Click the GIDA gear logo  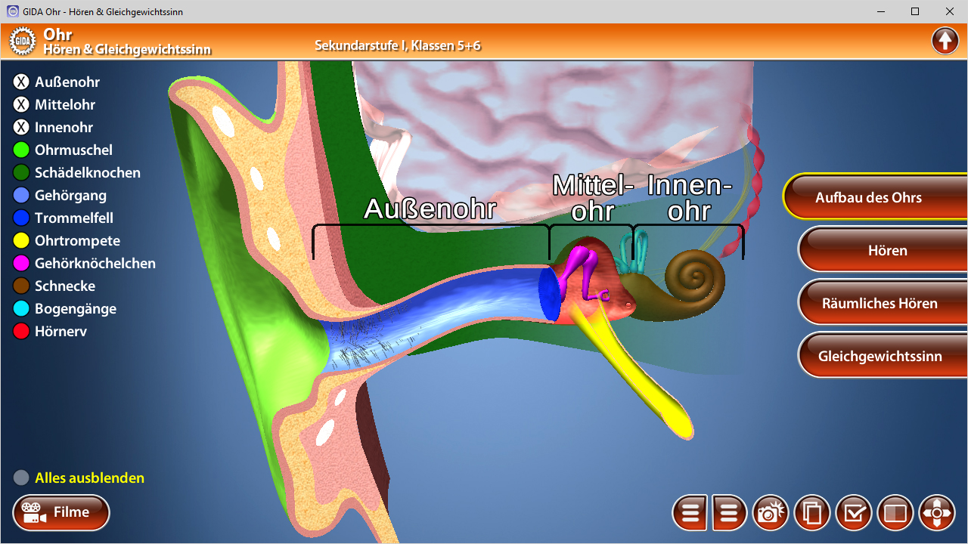tap(23, 41)
